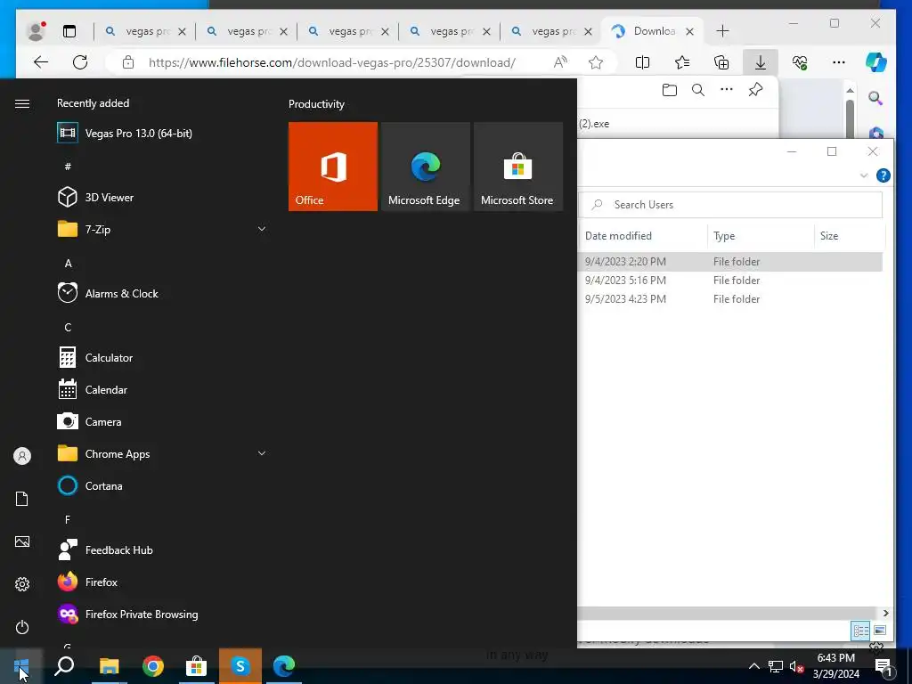Jump to the '#' letter header
The width and height of the screenshot is (912, 684).
pyautogui.click(x=68, y=167)
